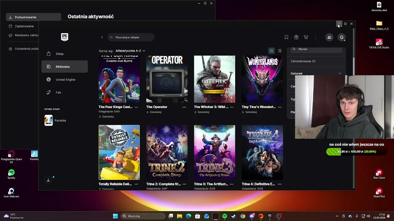Viewport: 394px width, 221px height.
Task: Click Zainstaluj under Four Kings Casino
Action: [x=106, y=117]
